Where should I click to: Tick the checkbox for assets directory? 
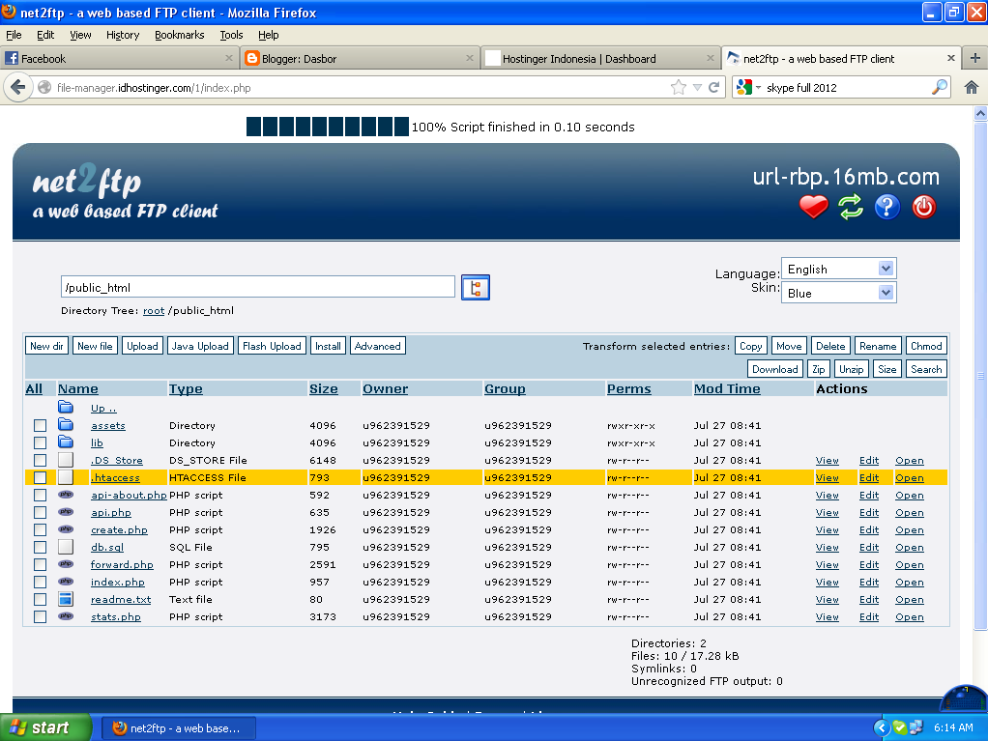tap(40, 426)
